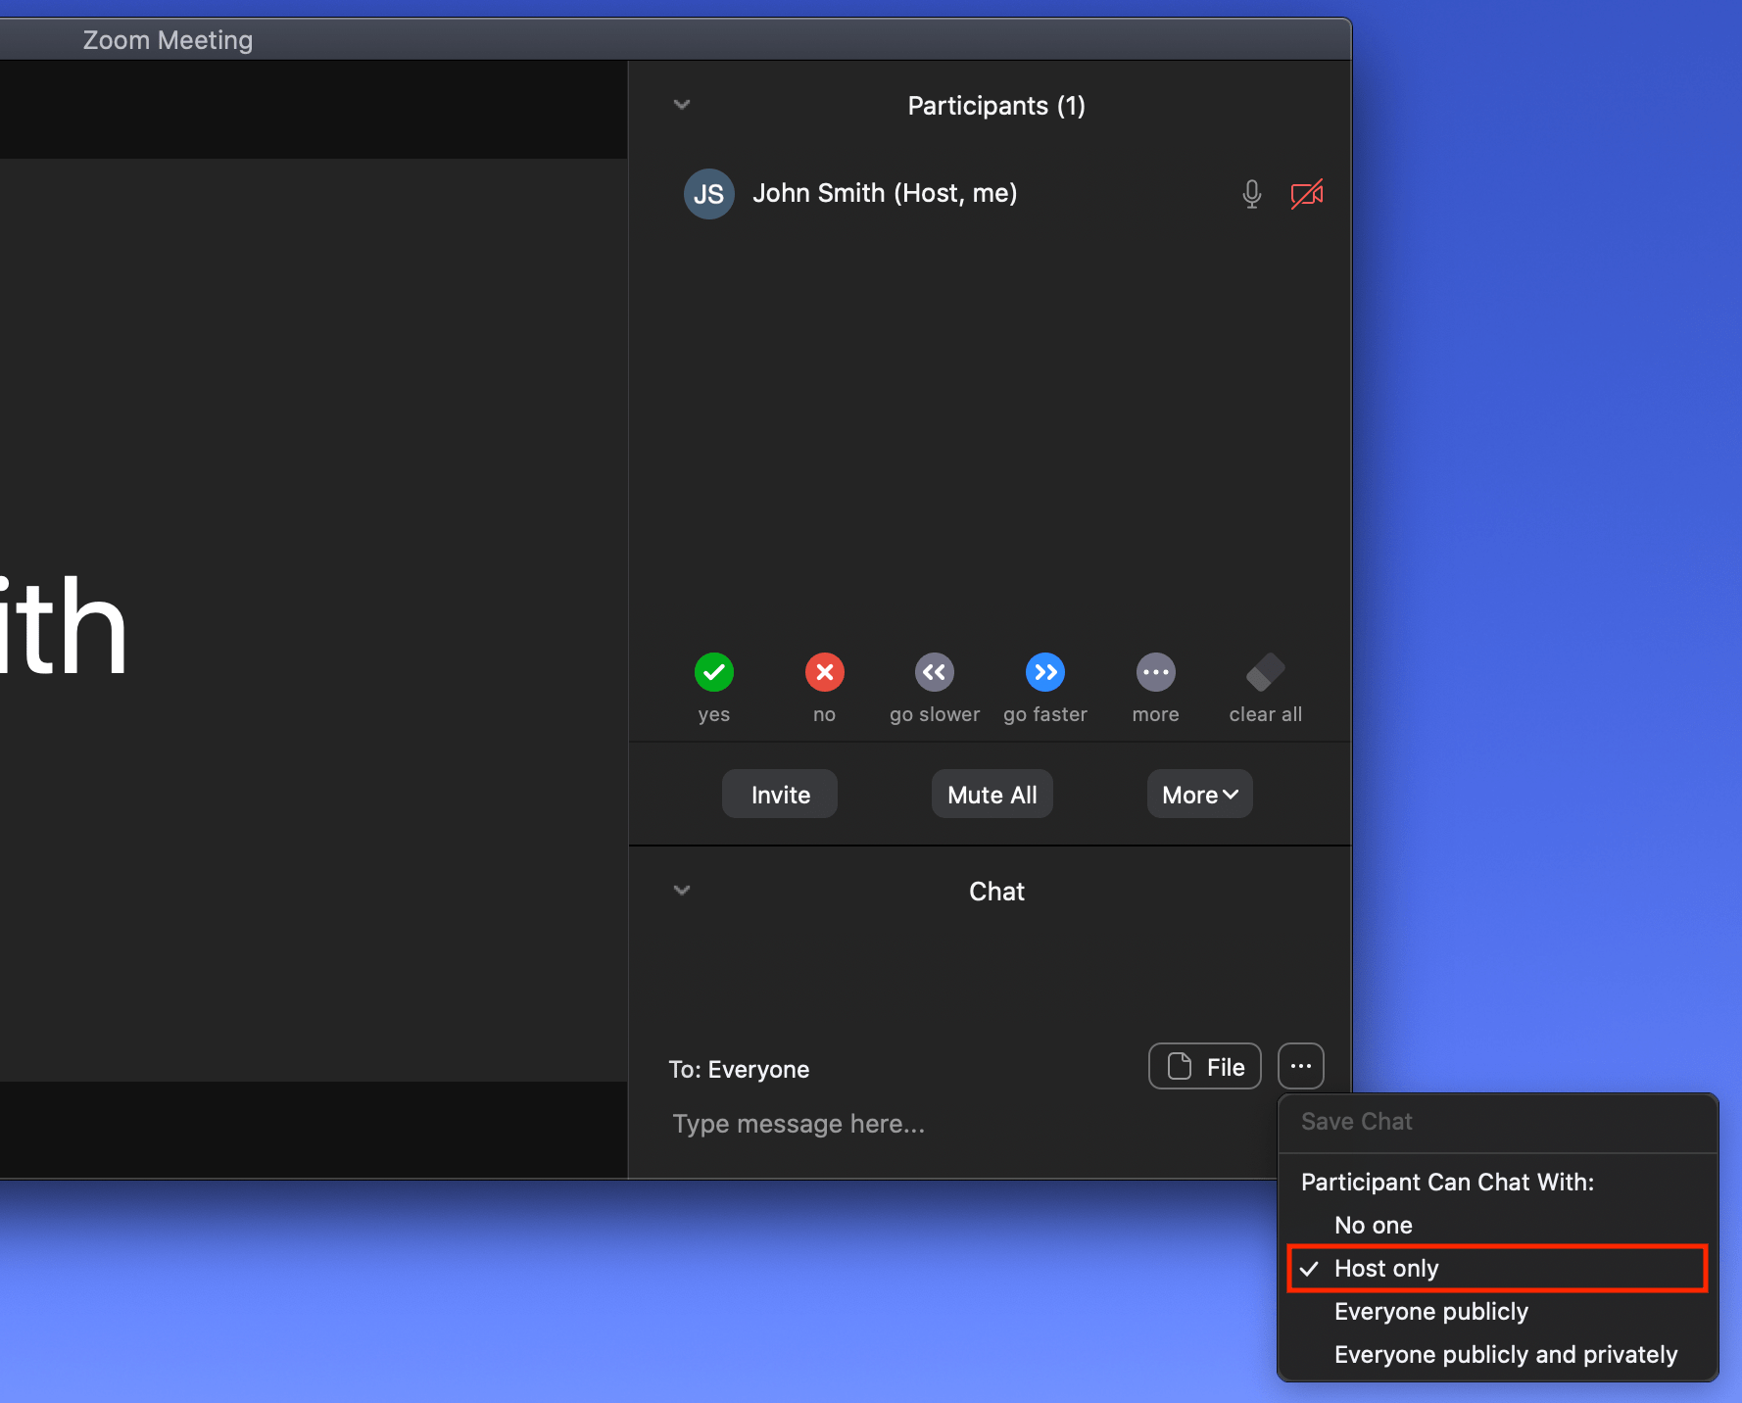1742x1403 pixels.
Task: Click the red no reaction icon
Action: 825,672
